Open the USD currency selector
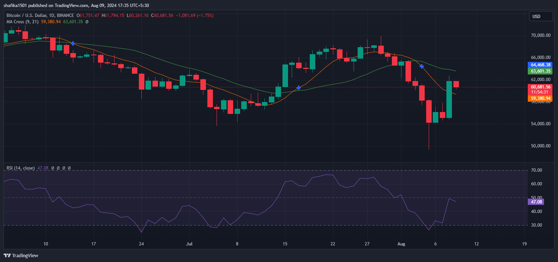 (540, 16)
